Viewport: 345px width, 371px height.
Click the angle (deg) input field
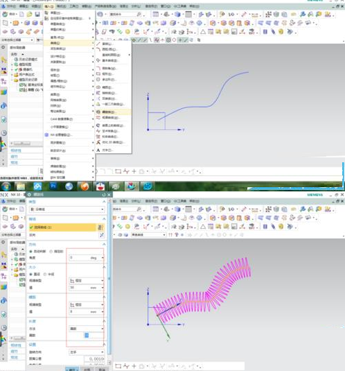click(87, 258)
